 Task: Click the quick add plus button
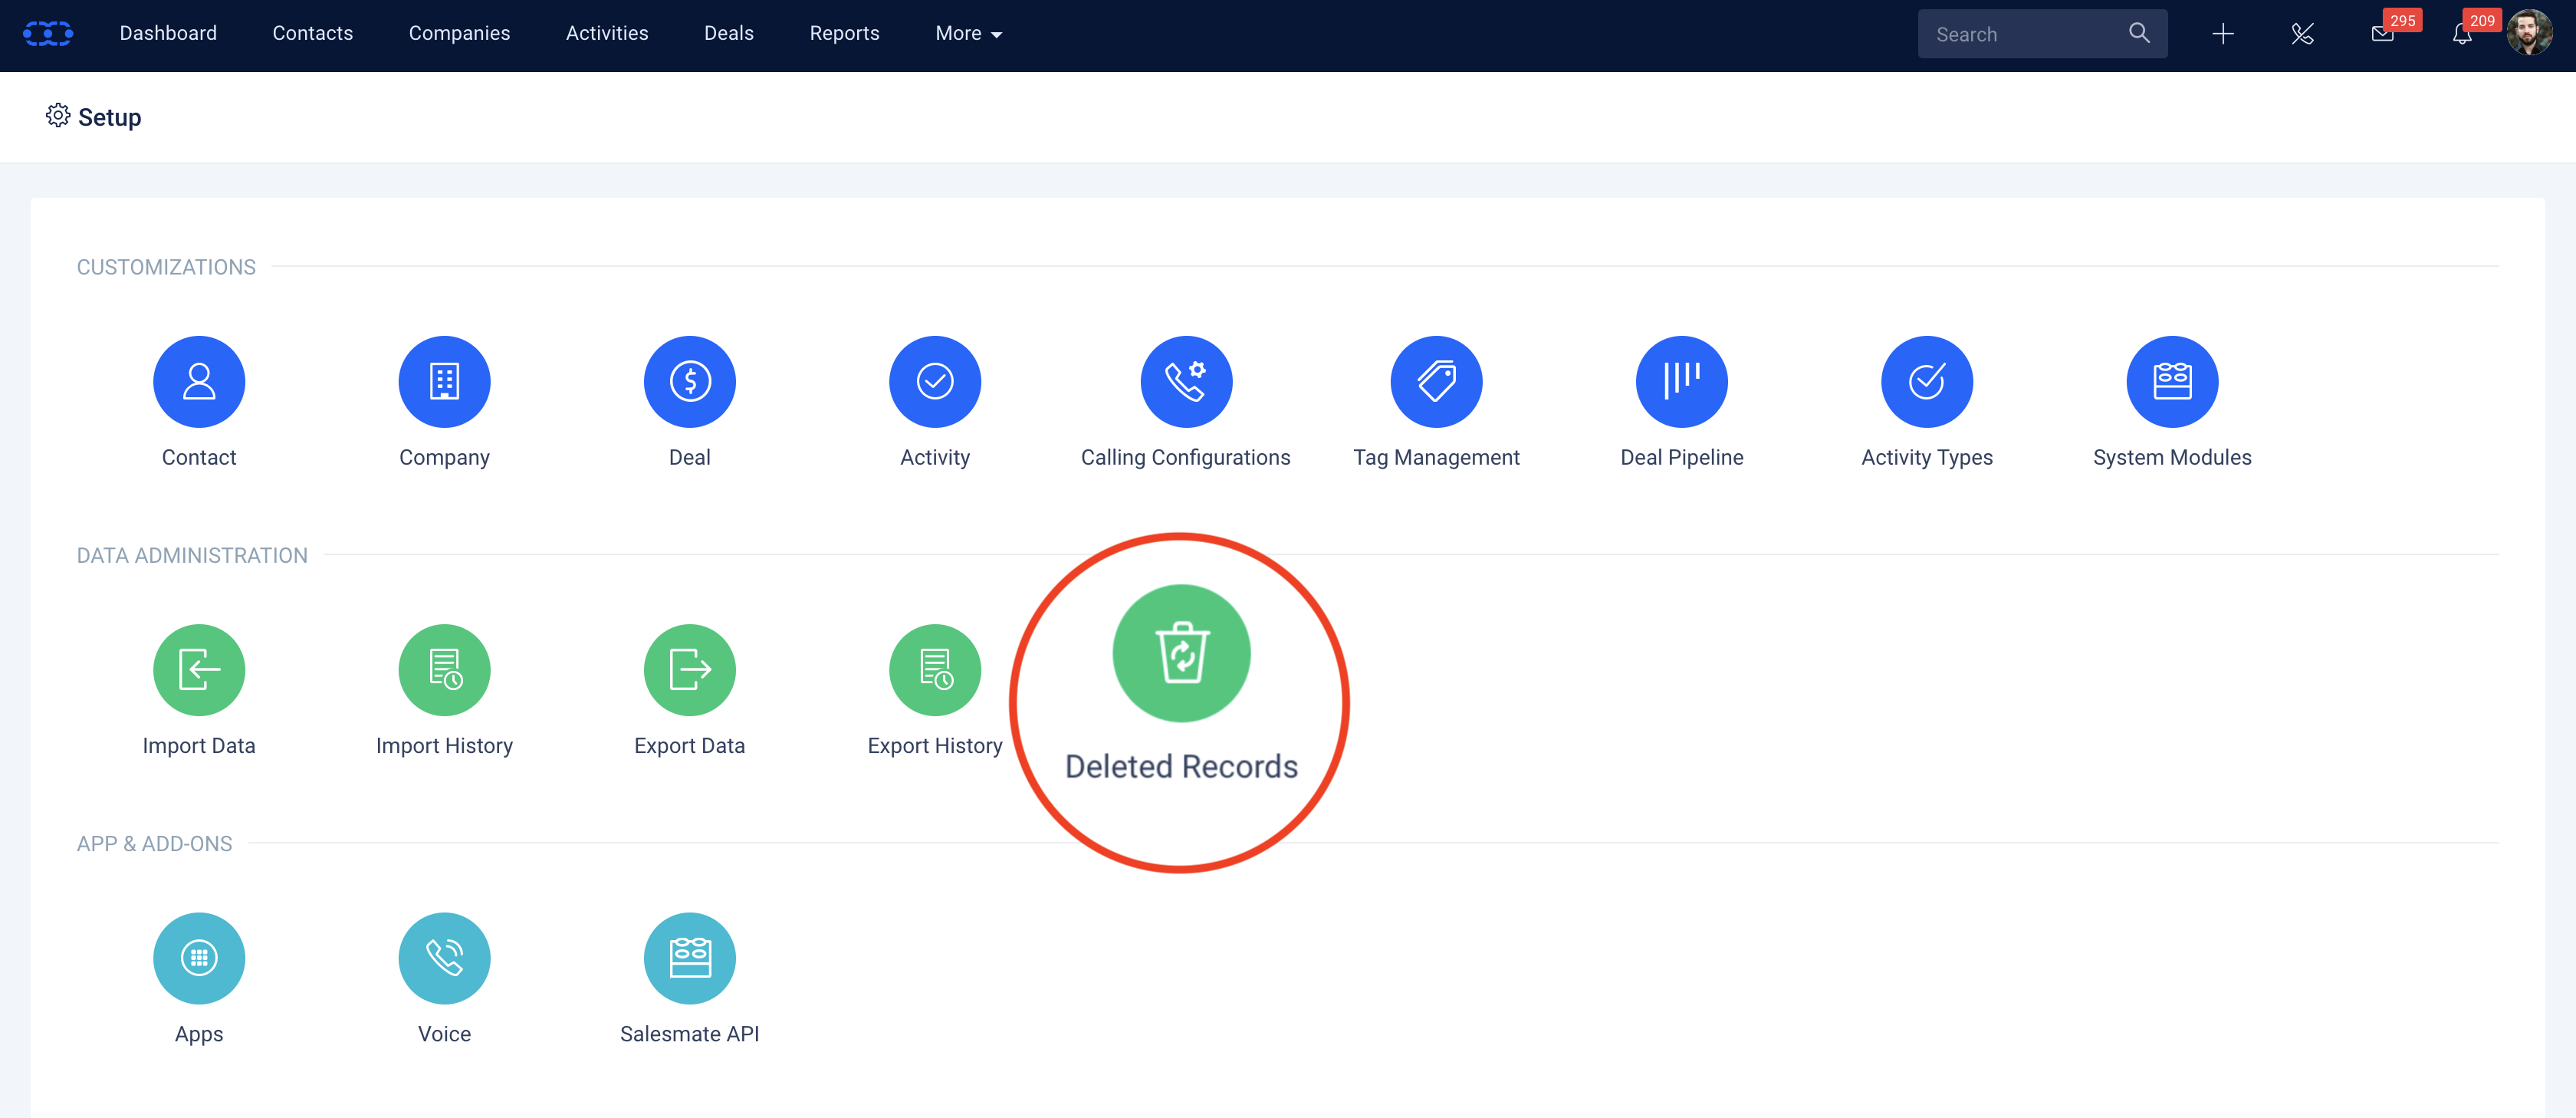pyautogui.click(x=2222, y=33)
